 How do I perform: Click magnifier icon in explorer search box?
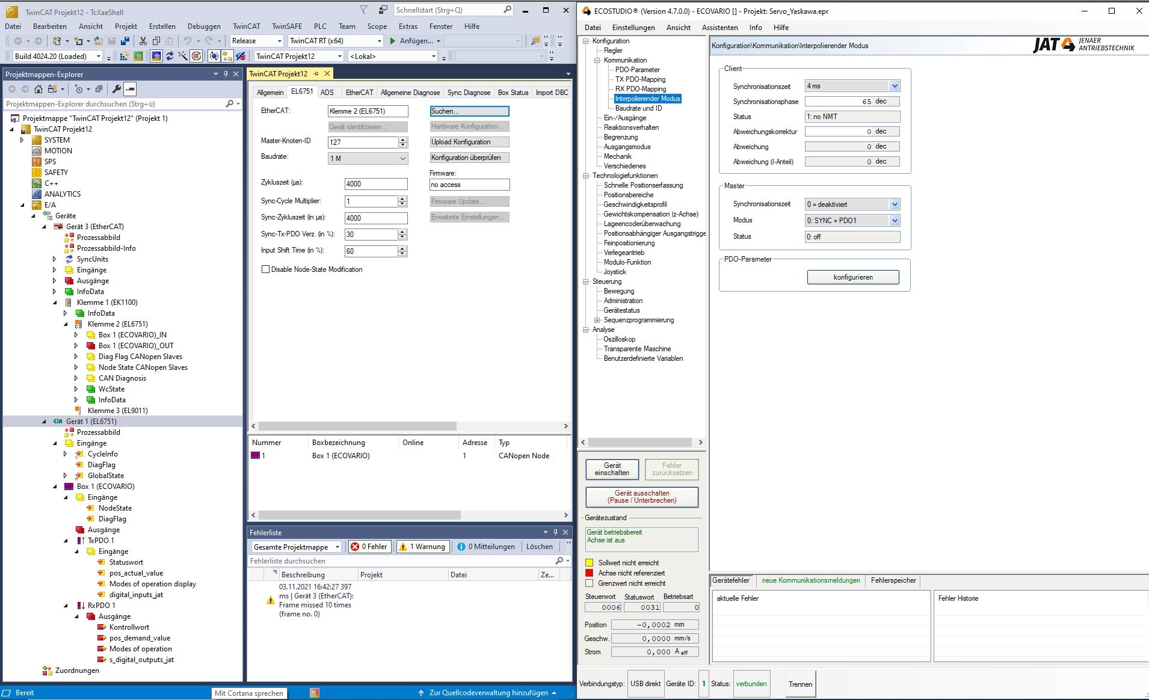click(x=229, y=103)
